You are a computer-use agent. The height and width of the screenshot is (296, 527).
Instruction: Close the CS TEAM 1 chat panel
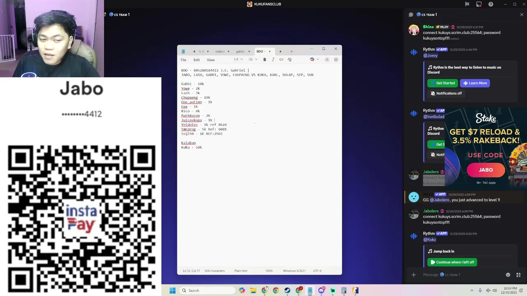point(522,14)
